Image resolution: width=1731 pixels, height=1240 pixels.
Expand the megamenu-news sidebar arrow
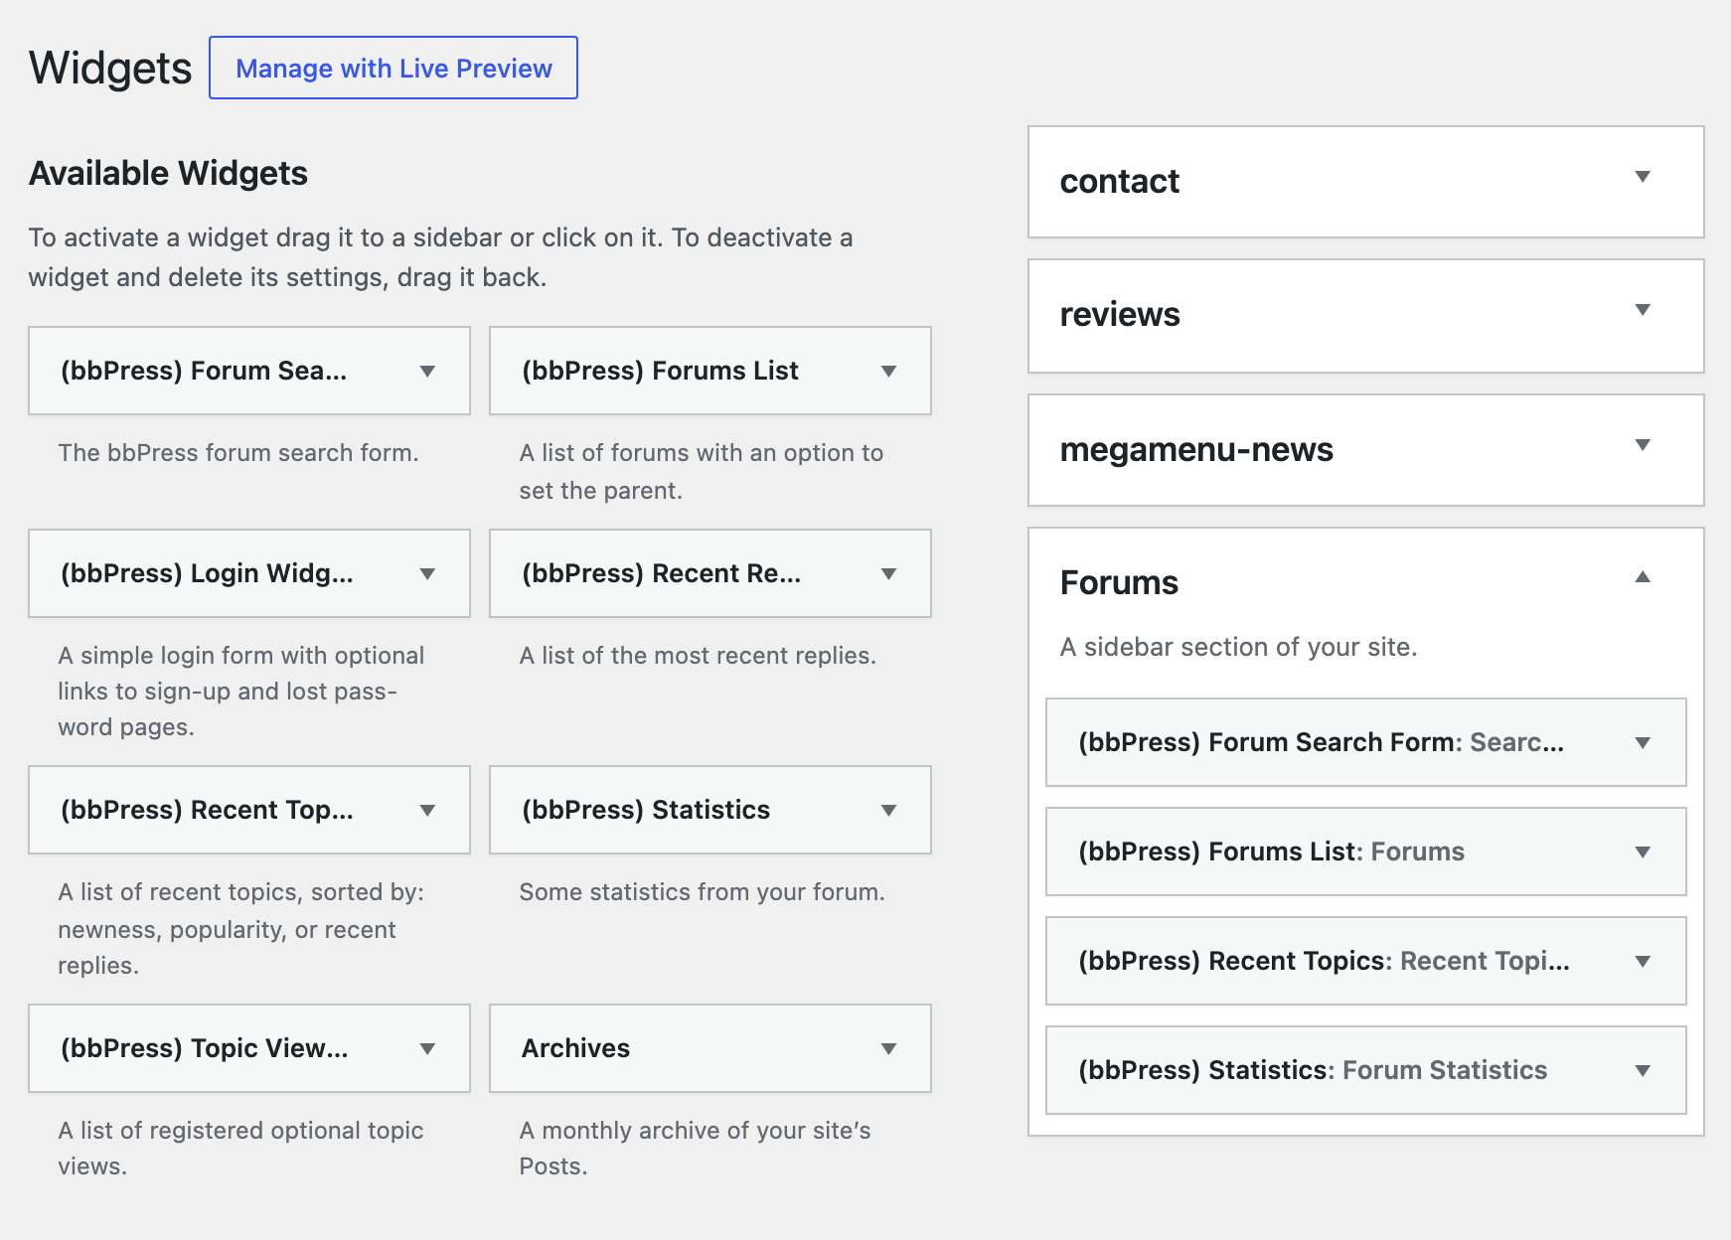coord(1643,445)
